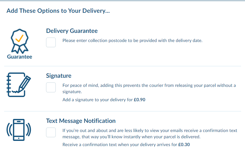Click the Add These Options to Your Delivery title

click(x=58, y=11)
